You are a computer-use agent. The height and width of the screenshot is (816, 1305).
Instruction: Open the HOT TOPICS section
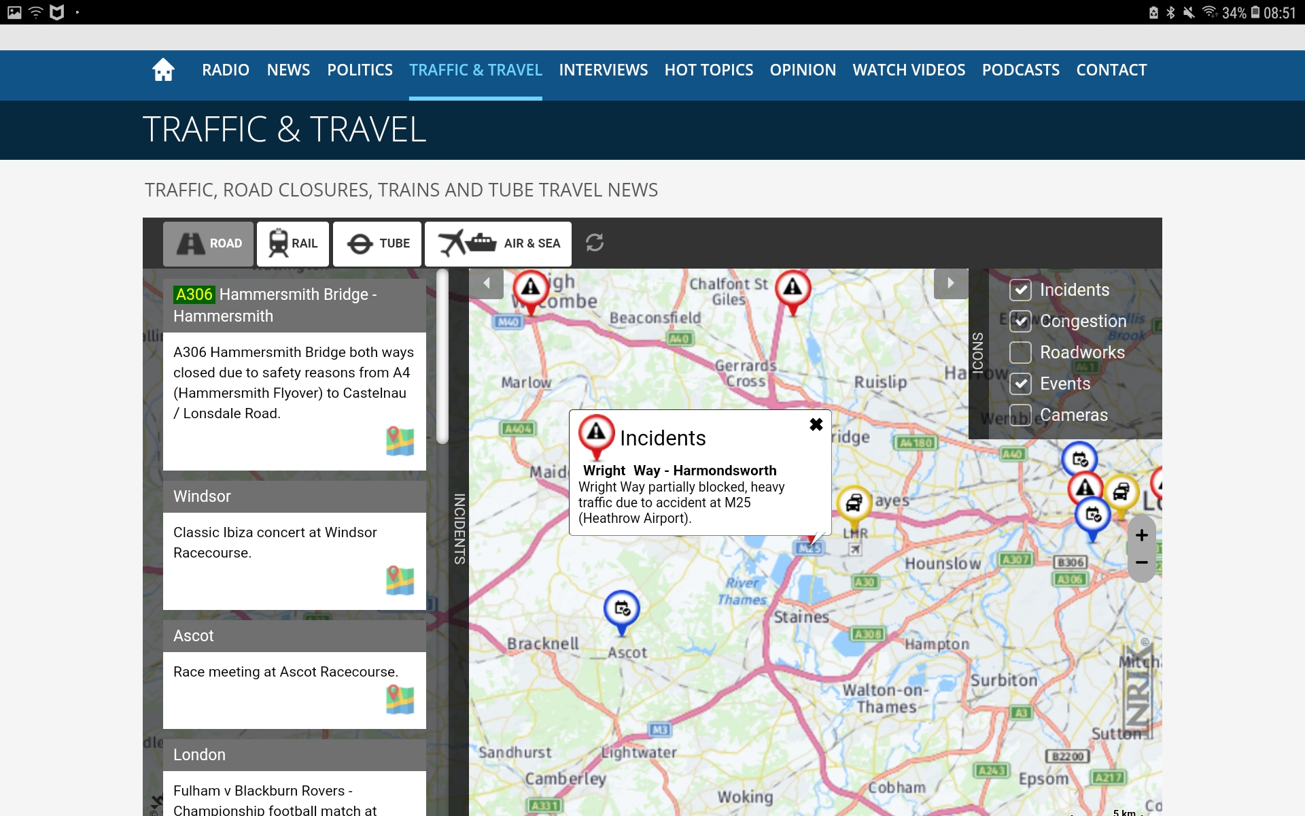709,70
